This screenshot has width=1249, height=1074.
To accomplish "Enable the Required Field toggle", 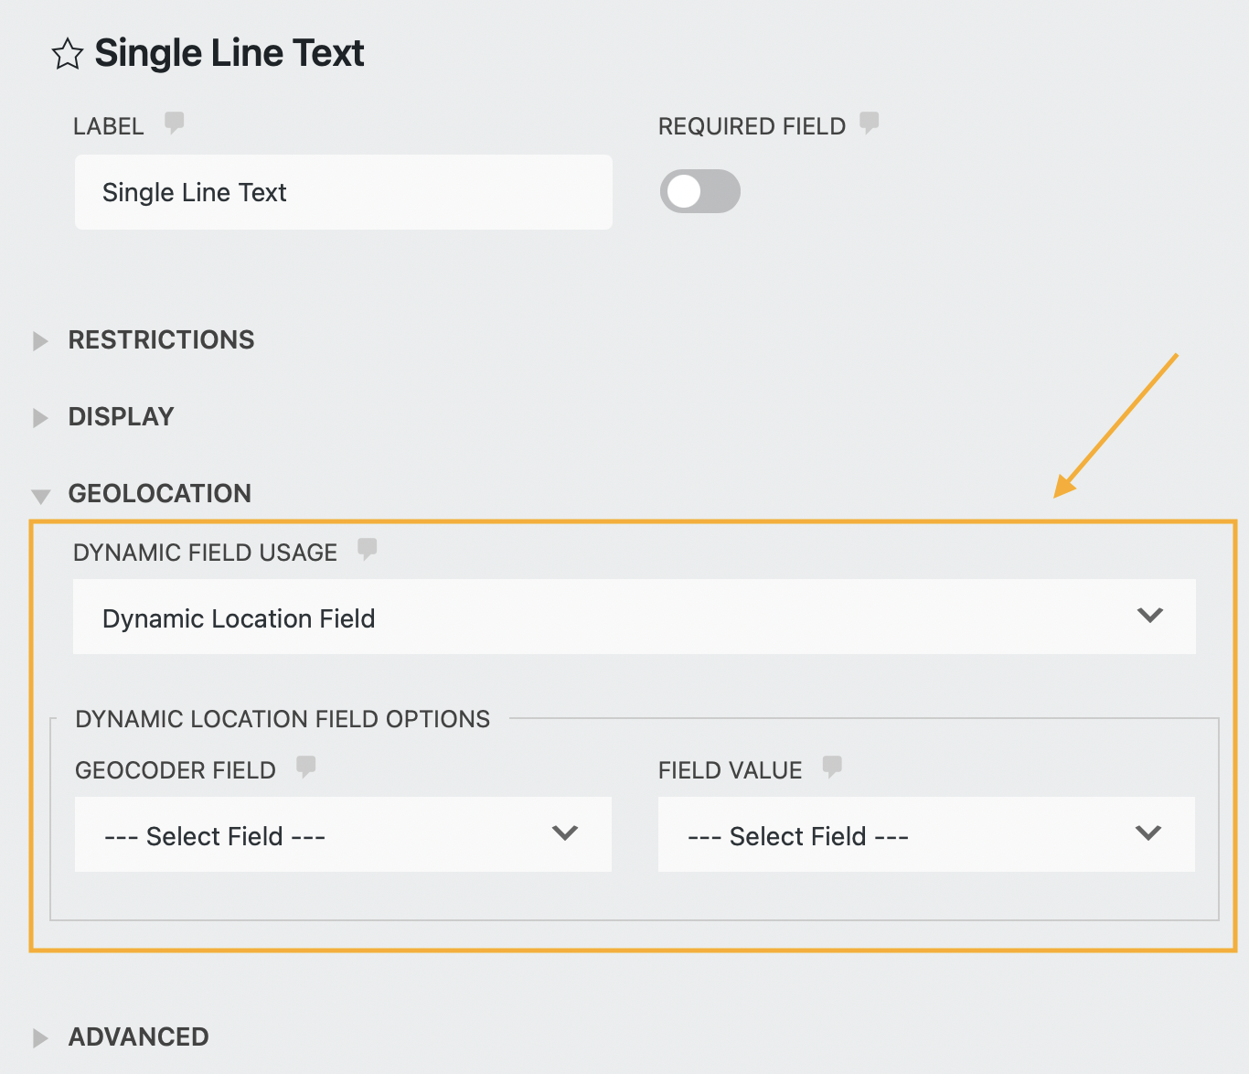I will 699,191.
